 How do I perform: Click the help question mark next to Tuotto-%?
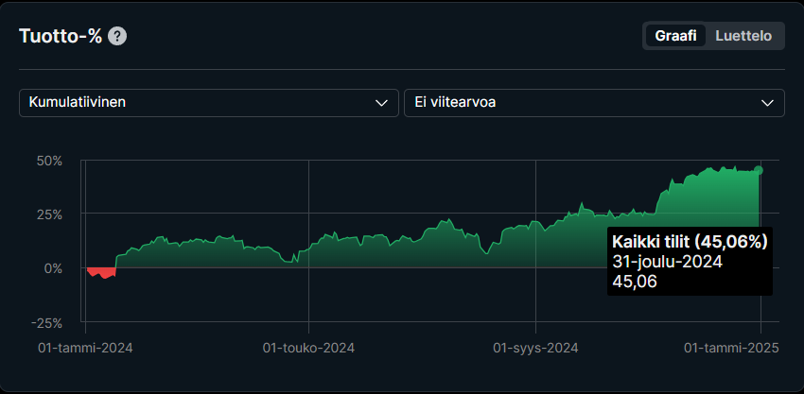[x=117, y=37]
